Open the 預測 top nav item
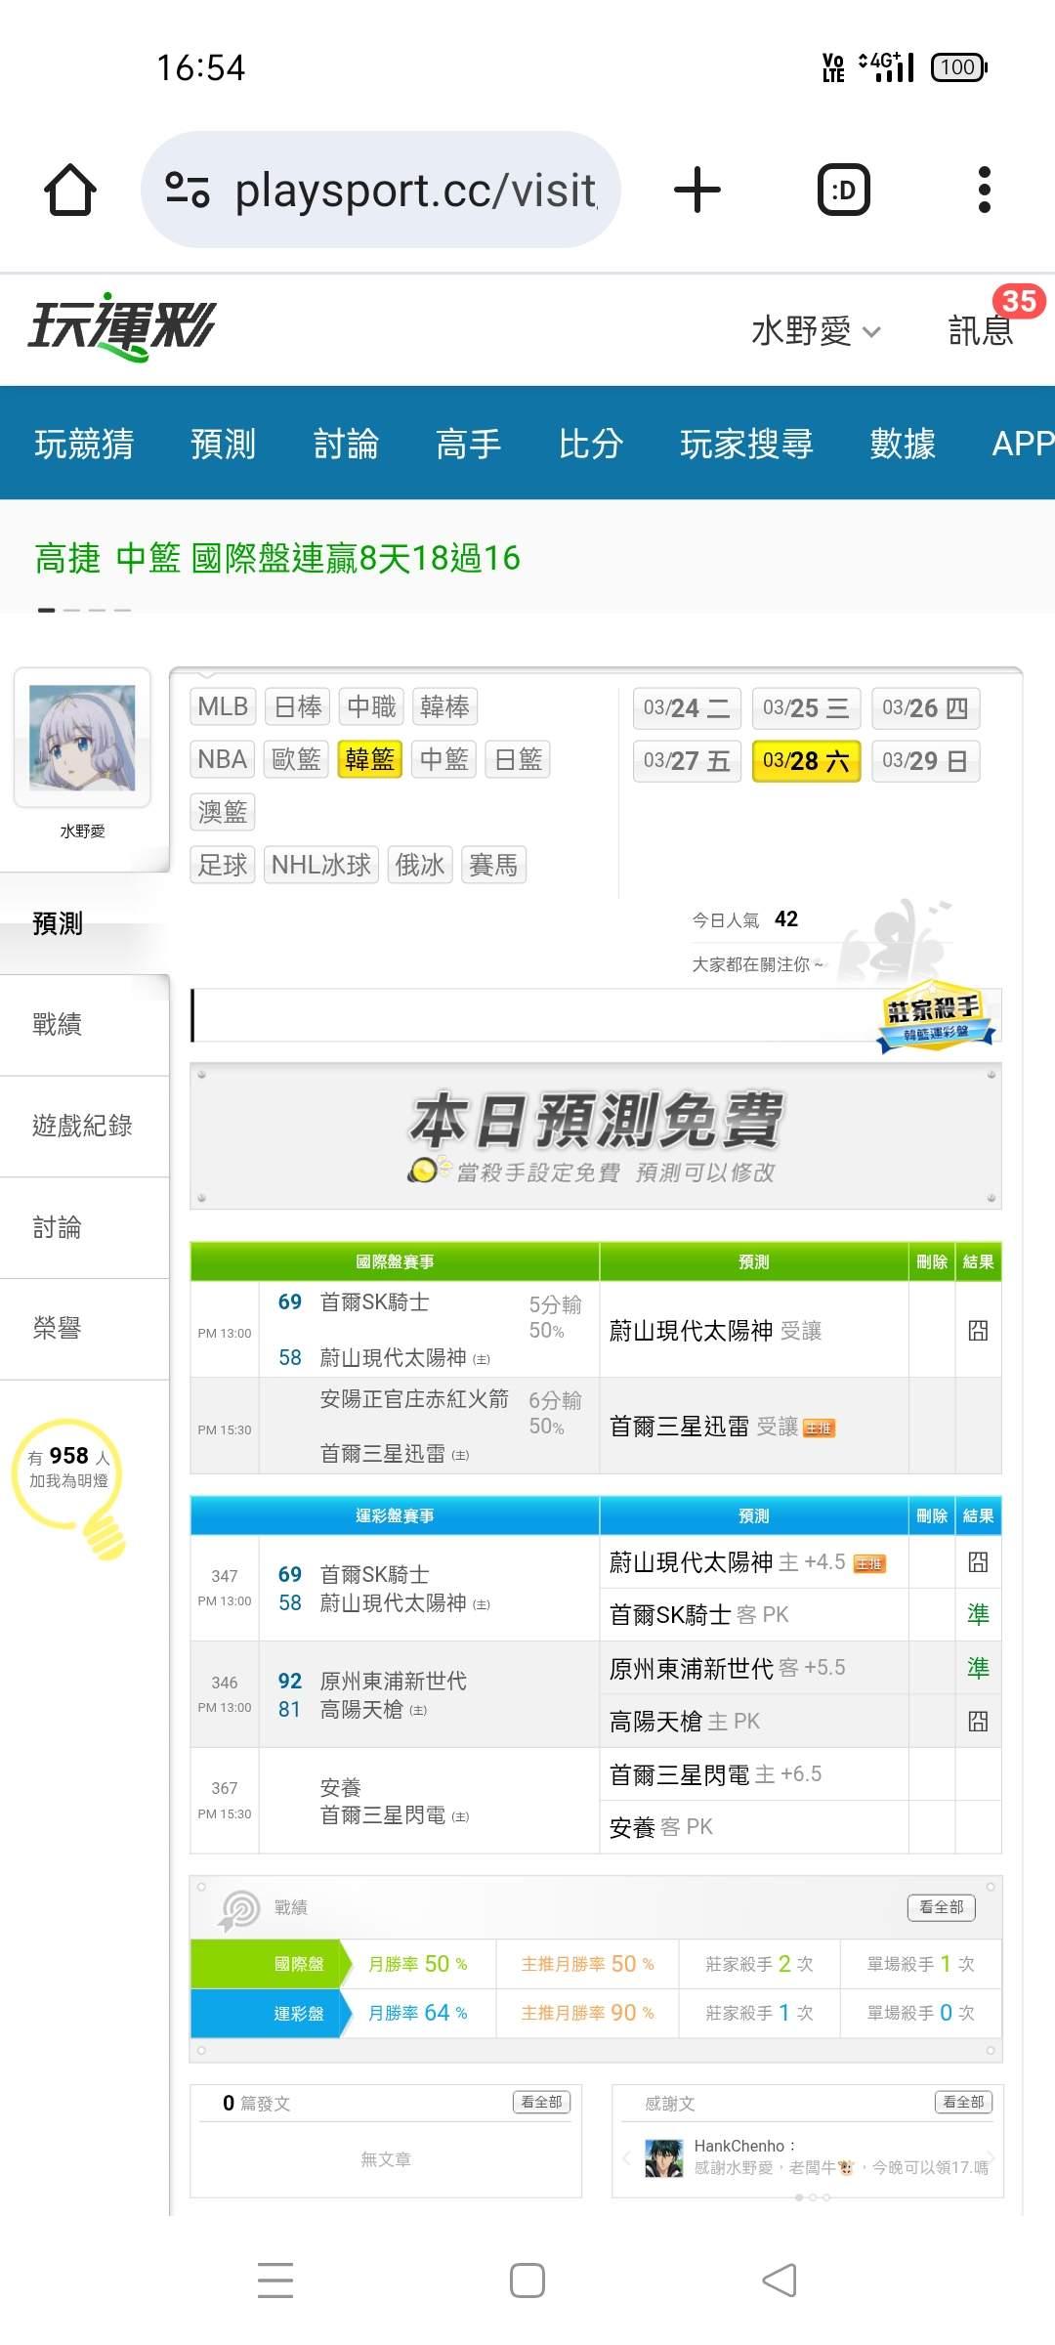The height and width of the screenshot is (2345, 1055). [x=223, y=444]
